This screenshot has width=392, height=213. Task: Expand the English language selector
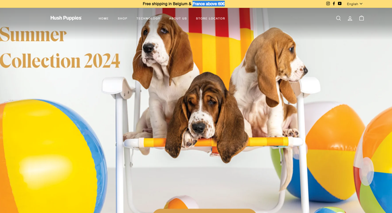pos(354,4)
